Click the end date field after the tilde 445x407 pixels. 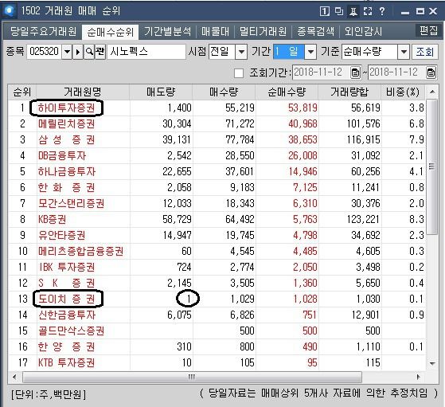click(x=396, y=72)
